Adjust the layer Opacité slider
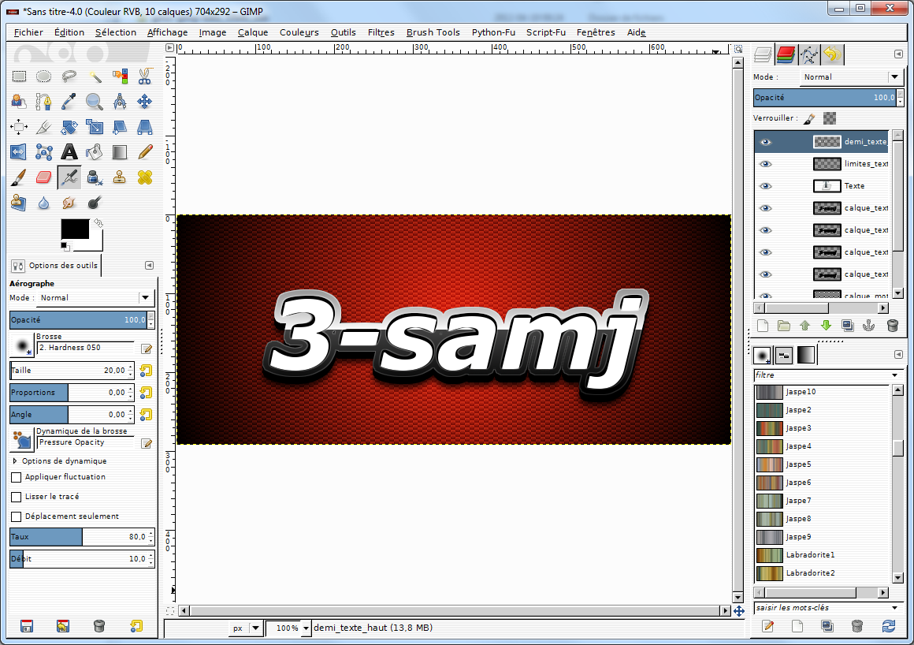Screen dimensions: 914x645 point(825,98)
